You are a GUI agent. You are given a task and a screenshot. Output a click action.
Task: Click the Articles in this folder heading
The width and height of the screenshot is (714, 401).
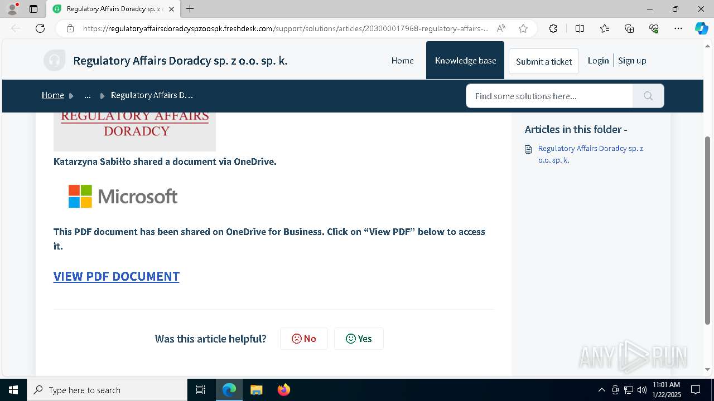click(576, 129)
